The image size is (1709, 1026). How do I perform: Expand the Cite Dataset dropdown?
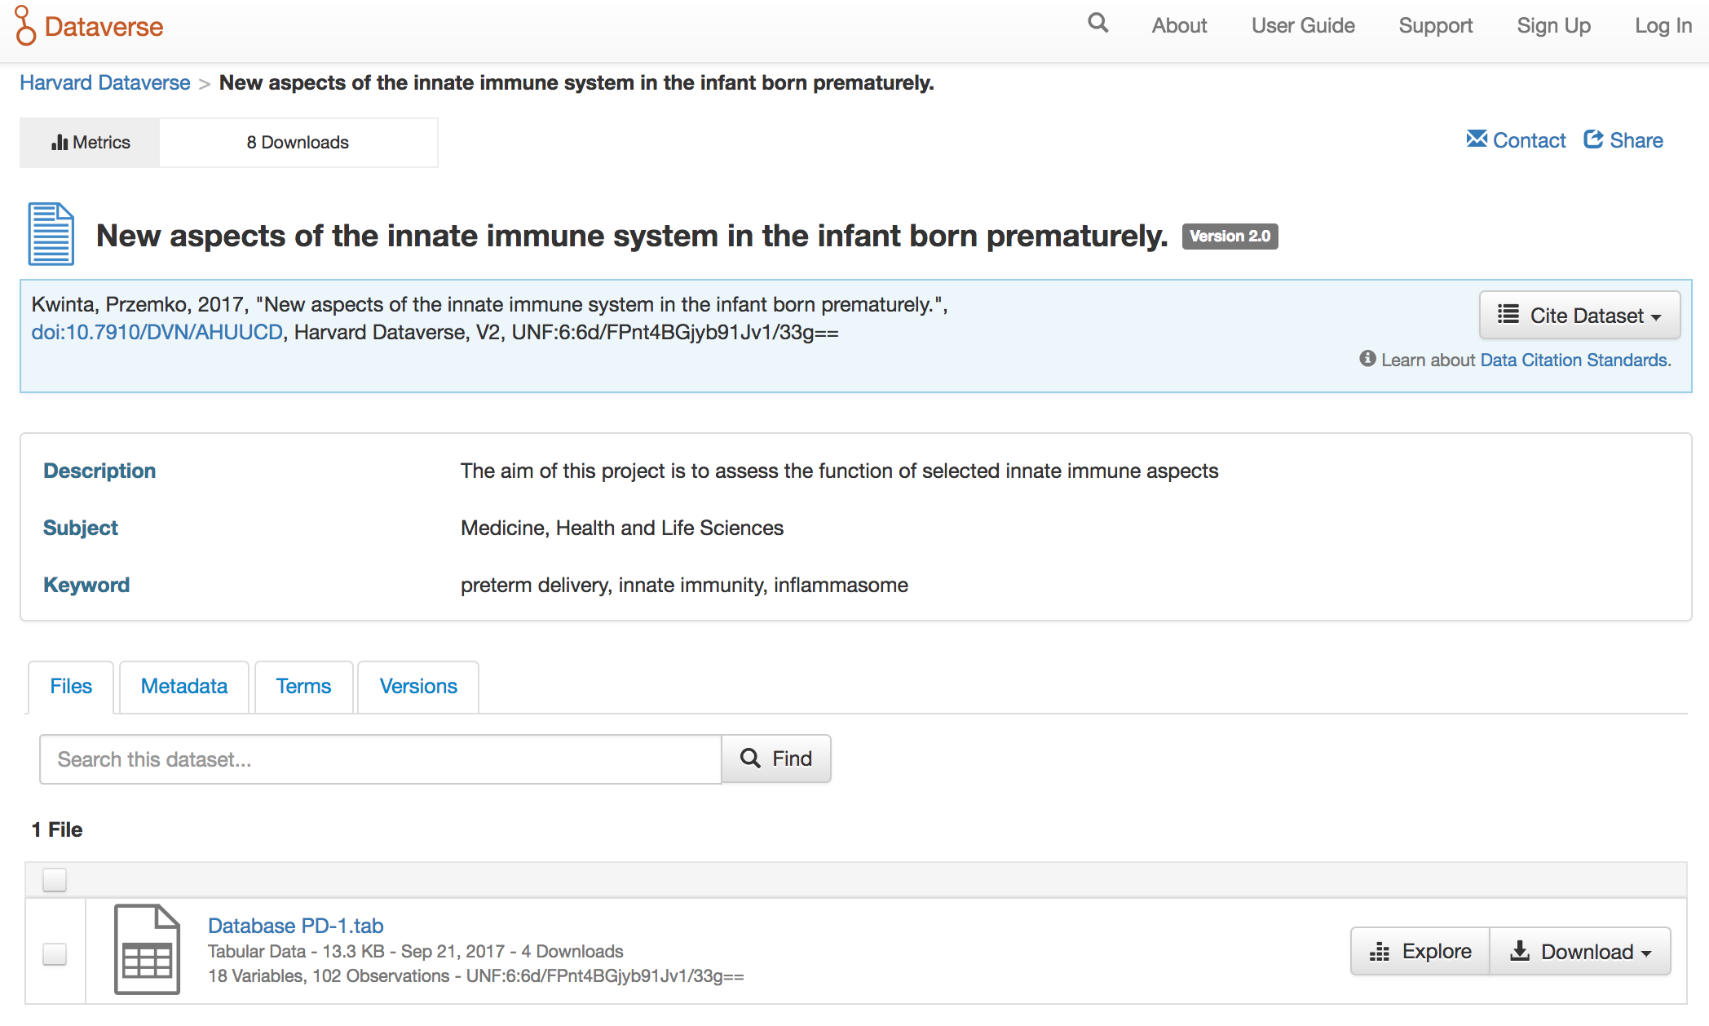(x=1579, y=316)
